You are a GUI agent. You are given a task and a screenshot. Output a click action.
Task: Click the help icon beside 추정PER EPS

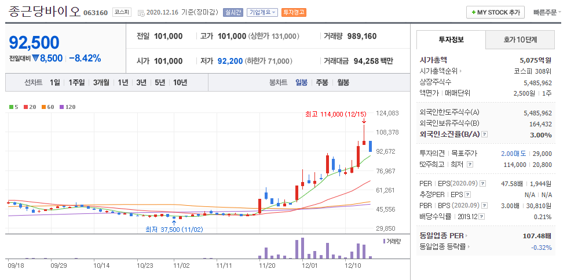468,195
